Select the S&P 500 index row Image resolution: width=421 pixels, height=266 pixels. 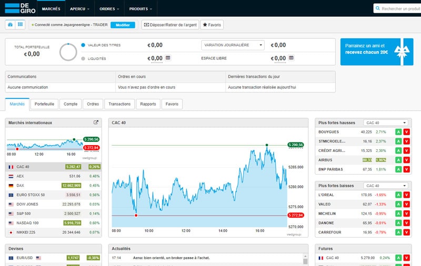point(54,214)
